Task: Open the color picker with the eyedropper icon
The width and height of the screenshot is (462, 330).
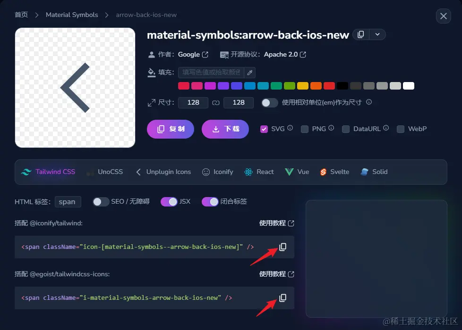Action: [x=250, y=73]
